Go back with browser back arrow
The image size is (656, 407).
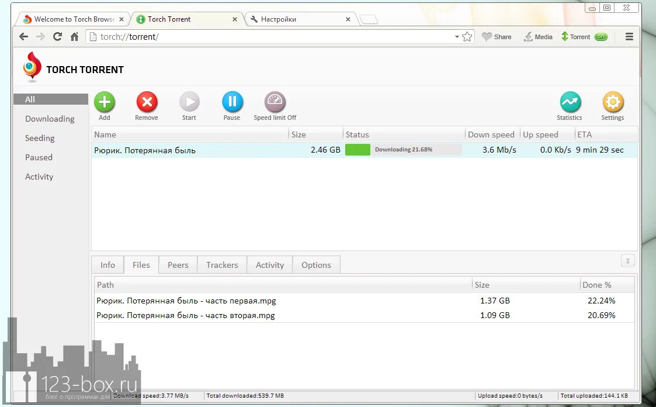(24, 37)
